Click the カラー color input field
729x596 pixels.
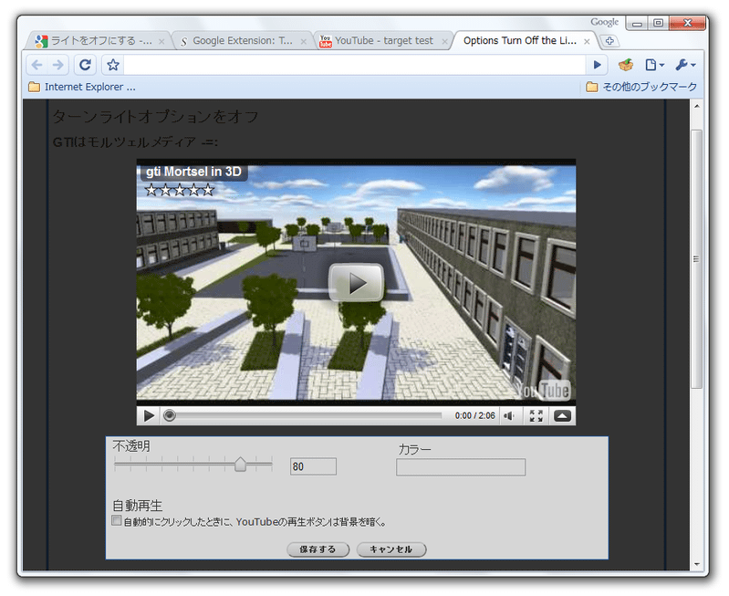(x=461, y=467)
